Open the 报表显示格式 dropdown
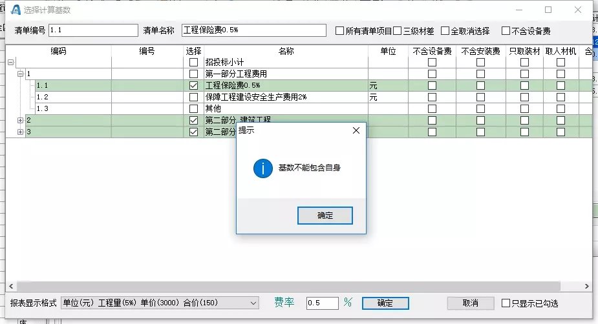This screenshot has width=598, height=324. point(252,303)
